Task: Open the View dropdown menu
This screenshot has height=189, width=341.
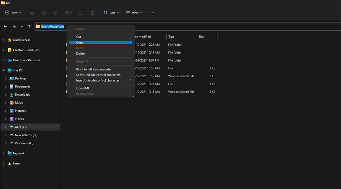Action: (134, 13)
